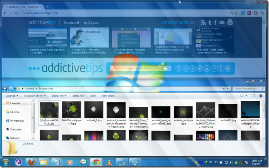Open the change view dropdown arrow in Explorer

click(246, 95)
